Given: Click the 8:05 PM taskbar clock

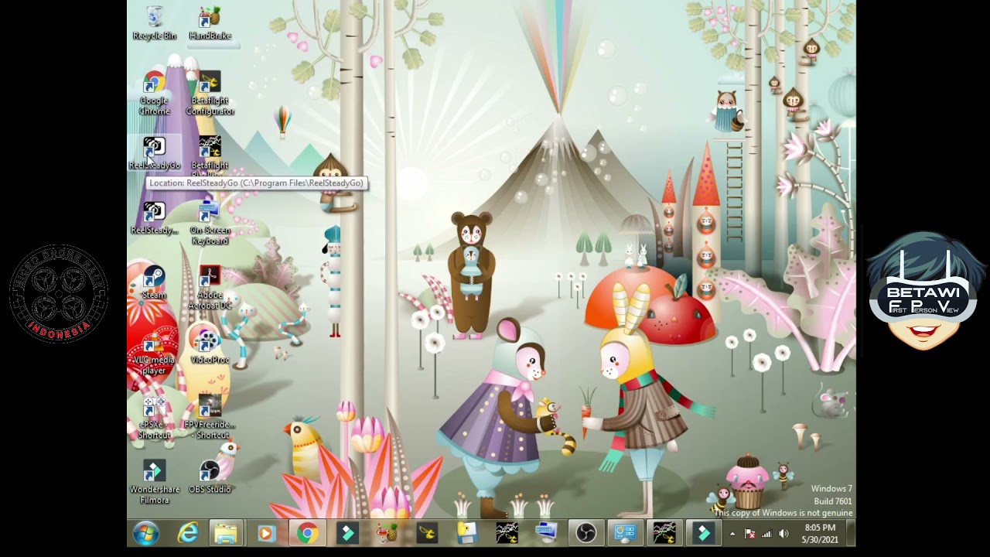Looking at the screenshot, I should coord(820,534).
